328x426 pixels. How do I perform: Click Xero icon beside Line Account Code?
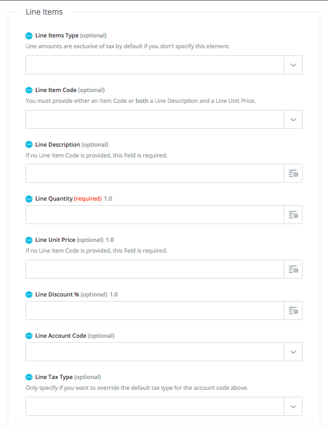pos(29,336)
